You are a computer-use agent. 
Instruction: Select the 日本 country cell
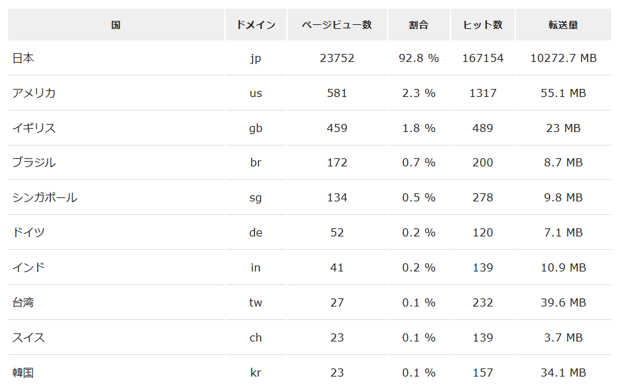pyautogui.click(x=23, y=59)
